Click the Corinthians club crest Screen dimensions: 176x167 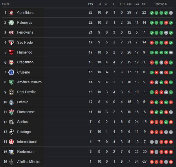[x=11, y=13]
